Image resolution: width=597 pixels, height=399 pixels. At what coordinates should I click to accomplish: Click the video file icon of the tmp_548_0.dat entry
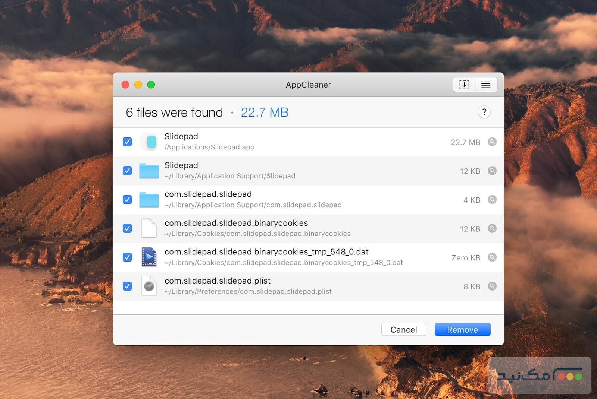149,257
